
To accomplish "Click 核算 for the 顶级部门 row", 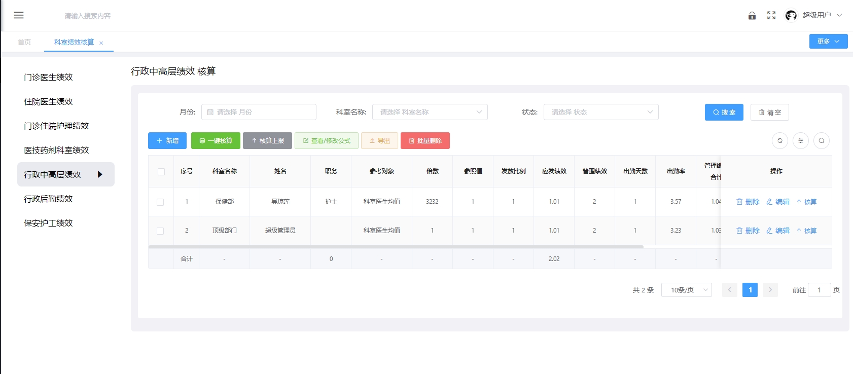I will tap(806, 231).
